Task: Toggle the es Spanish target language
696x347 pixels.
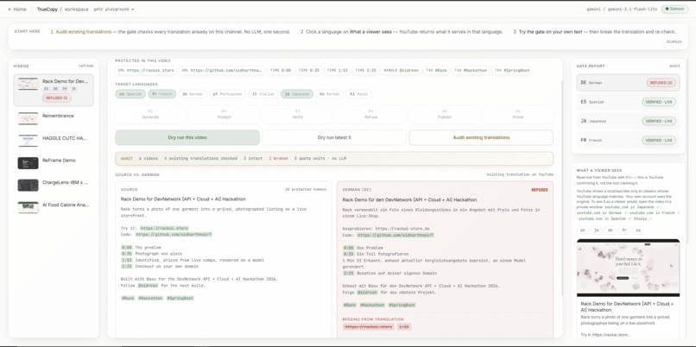Action: (130, 94)
